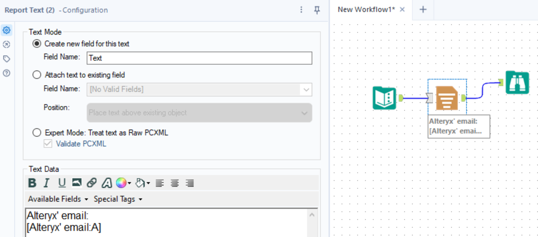This screenshot has height=237, width=538.
Task: Apply italic formatting to report text
Action: [46, 183]
